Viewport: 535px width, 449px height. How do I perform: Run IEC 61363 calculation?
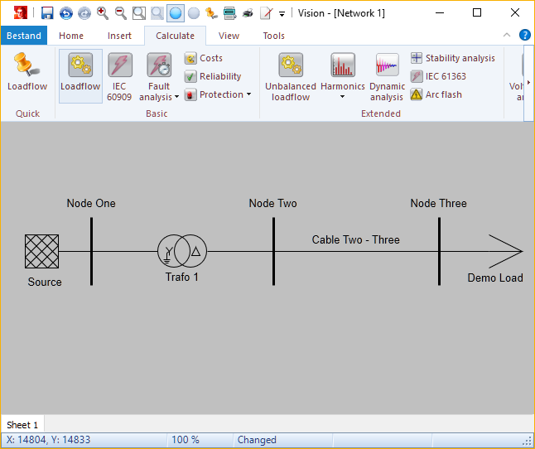click(438, 76)
